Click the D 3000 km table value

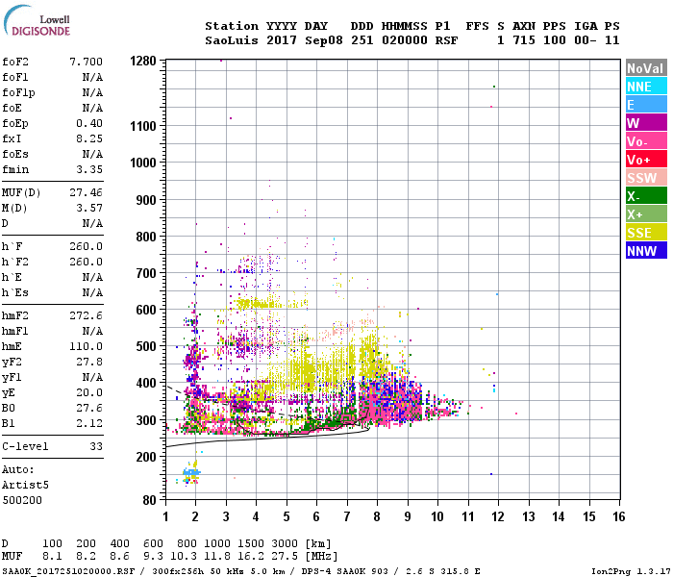point(285,543)
